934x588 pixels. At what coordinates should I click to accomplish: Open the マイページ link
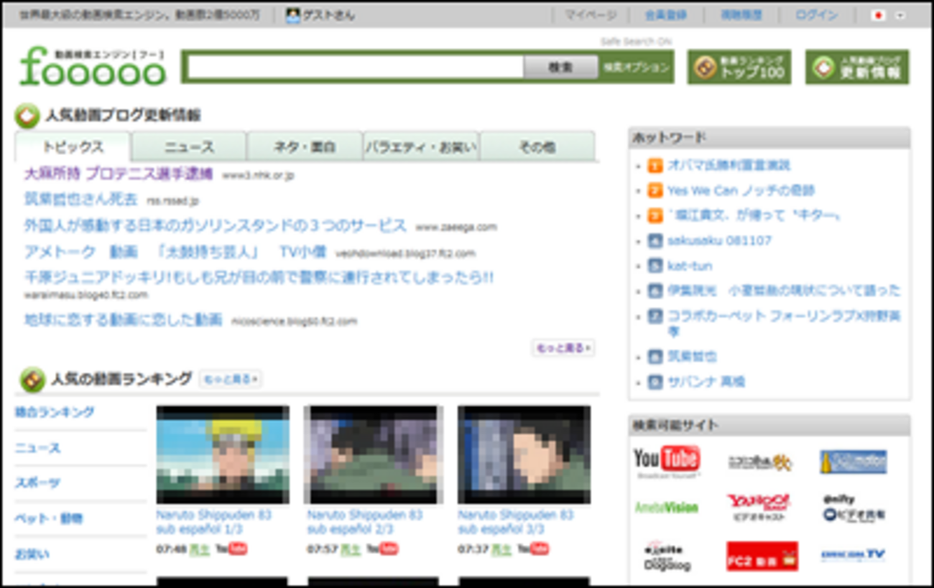point(591,15)
